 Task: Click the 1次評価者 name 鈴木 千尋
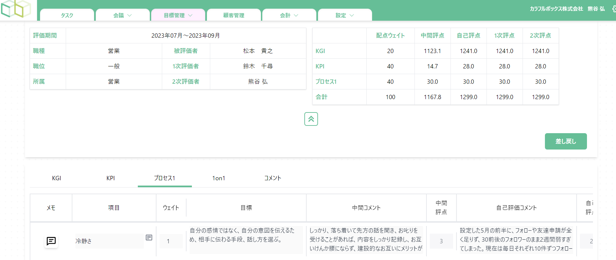pyautogui.click(x=258, y=66)
